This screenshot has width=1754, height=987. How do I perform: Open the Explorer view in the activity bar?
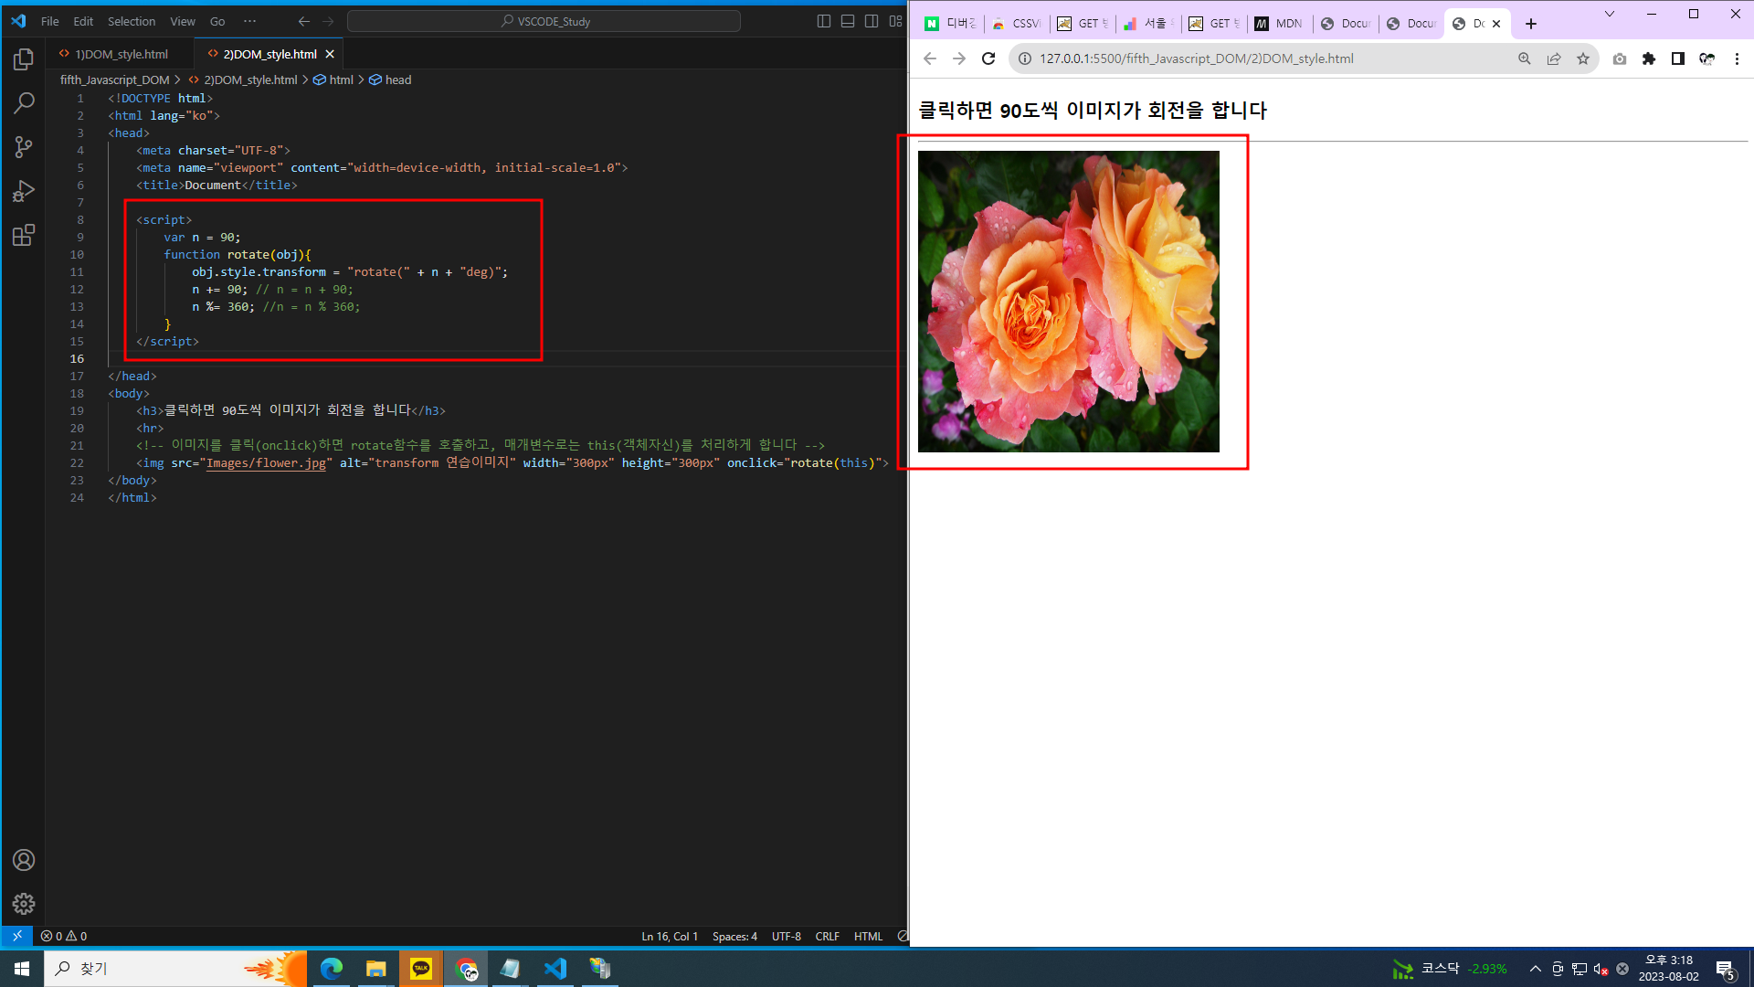pos(24,59)
